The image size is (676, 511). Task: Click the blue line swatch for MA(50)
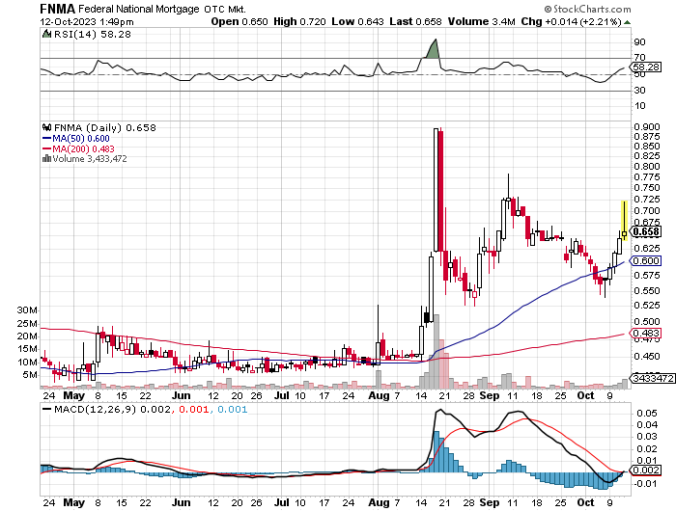pyautogui.click(x=46, y=139)
